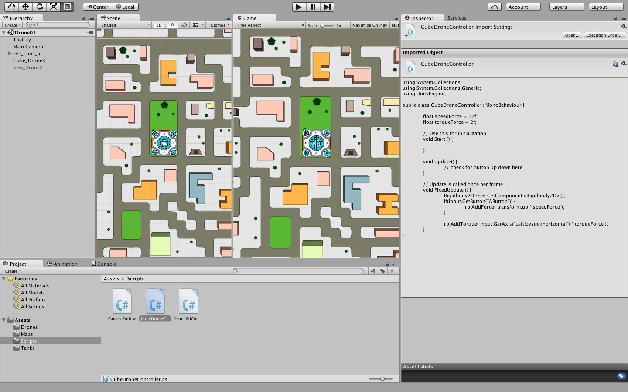This screenshot has width=628, height=392.
Task: Toggle scene lighting in the Scene view
Action: click(x=172, y=25)
